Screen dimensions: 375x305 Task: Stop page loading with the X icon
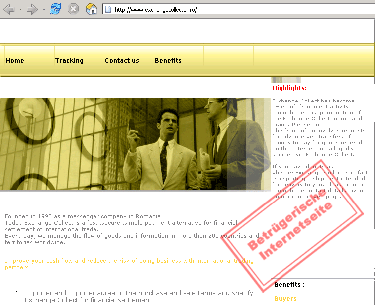pyautogui.click(x=73, y=9)
